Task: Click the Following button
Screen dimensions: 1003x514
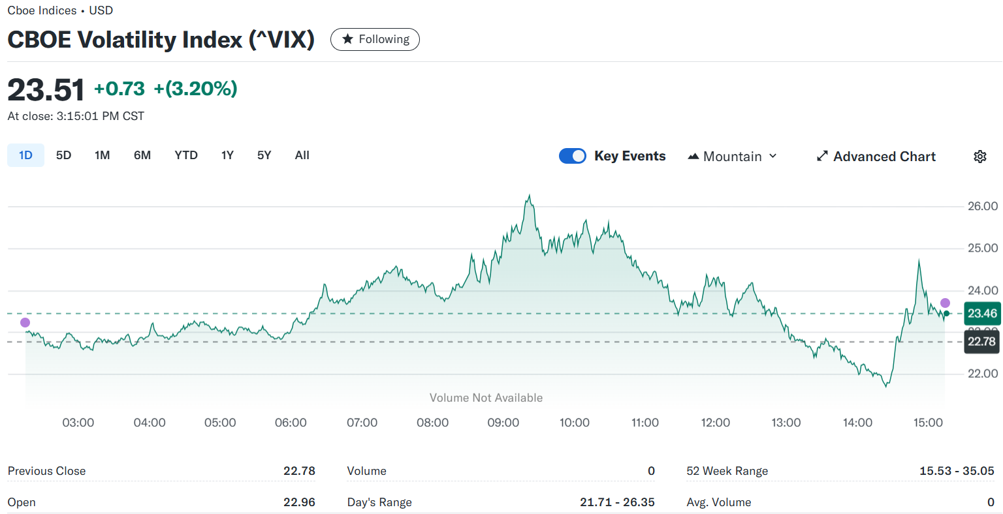Action: coord(375,39)
